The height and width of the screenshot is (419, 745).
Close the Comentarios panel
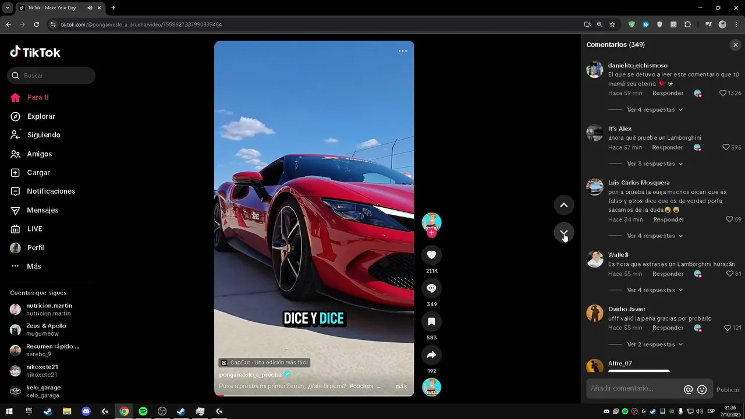(x=735, y=45)
